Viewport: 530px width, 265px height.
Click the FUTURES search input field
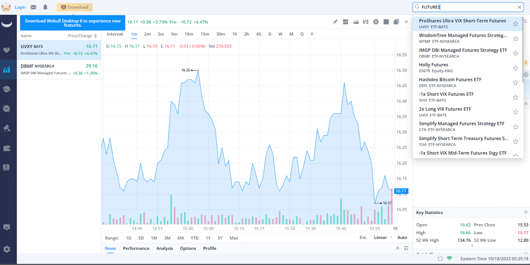click(x=468, y=7)
